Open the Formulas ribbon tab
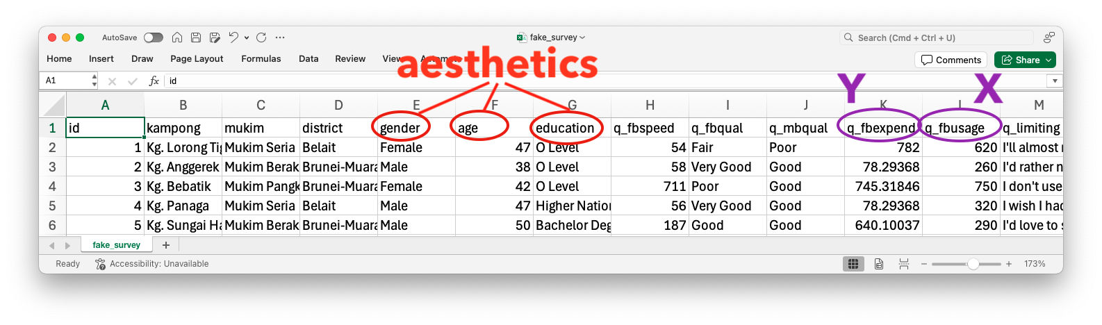The height and width of the screenshot is (325, 1102). pos(261,59)
